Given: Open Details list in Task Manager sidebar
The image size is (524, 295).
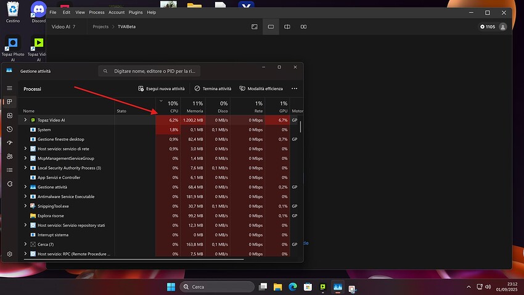Looking at the screenshot, I should click(9, 170).
